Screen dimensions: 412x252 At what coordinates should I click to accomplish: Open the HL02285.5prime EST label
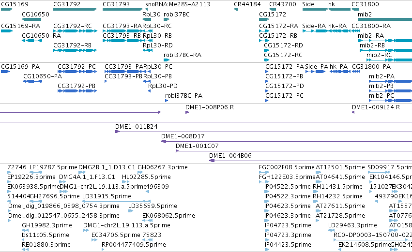click(146, 177)
